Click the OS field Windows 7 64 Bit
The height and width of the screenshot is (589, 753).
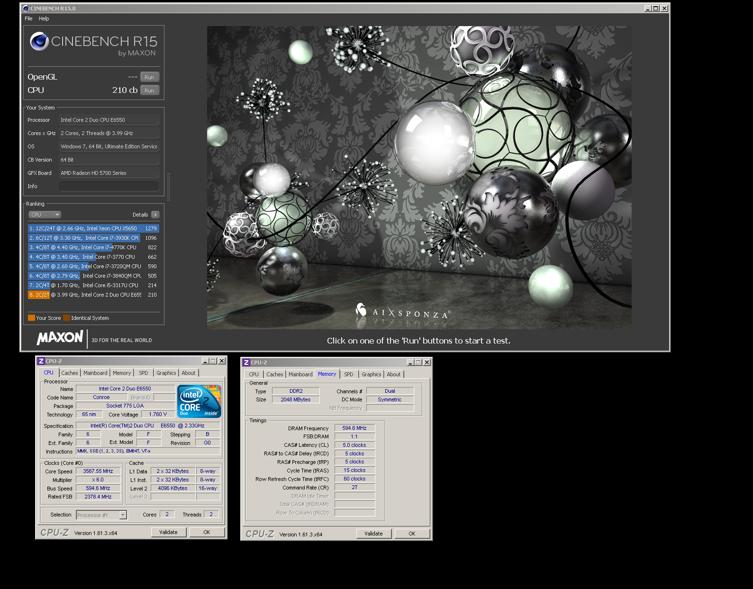coord(109,146)
